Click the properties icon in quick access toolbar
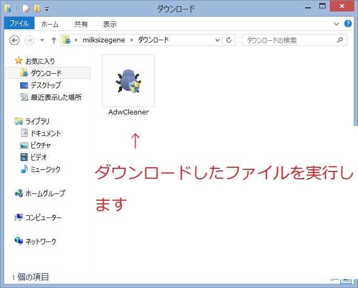Viewport: 358px width, 288px height. 26,9
